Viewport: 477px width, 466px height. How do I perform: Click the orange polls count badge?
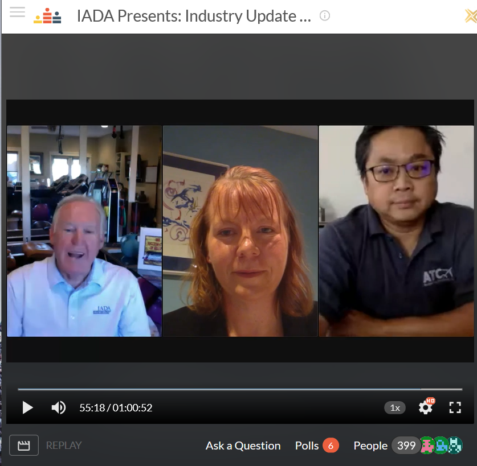[331, 446]
